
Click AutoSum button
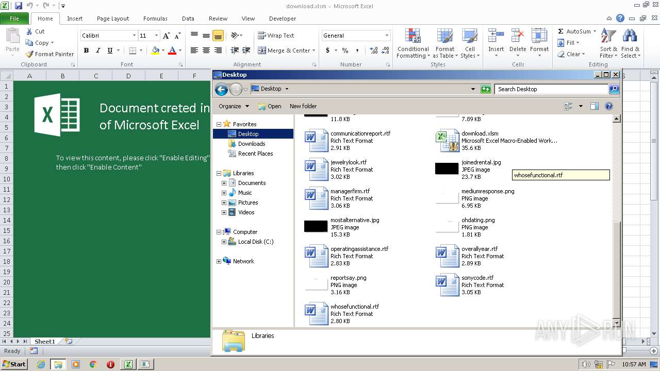click(573, 31)
